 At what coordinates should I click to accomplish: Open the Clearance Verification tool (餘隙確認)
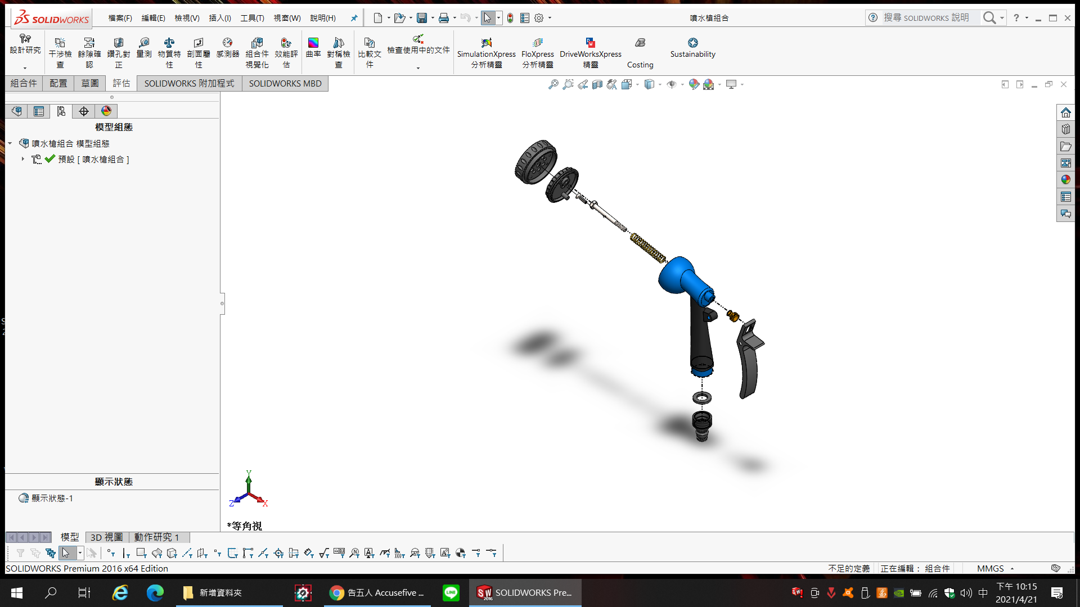coord(89,52)
